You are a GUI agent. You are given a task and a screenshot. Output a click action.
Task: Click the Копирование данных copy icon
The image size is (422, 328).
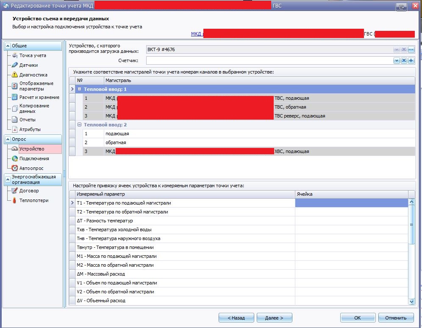[15, 109]
